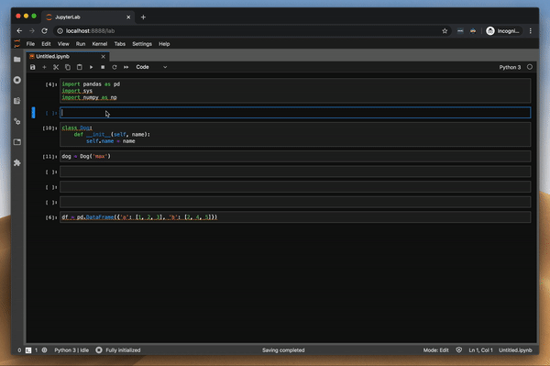
Task: Click in the active empty cell editor
Action: 295,113
